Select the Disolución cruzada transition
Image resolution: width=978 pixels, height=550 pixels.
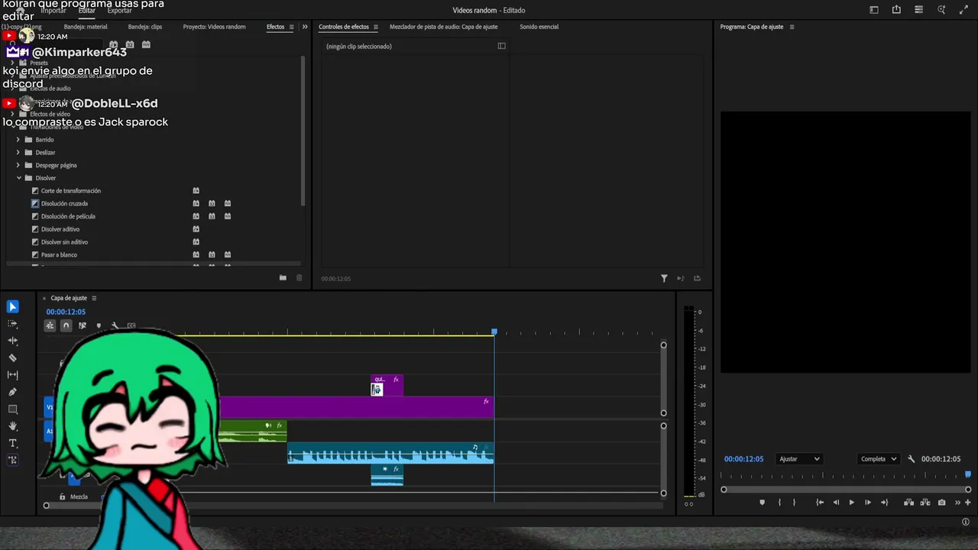pos(64,204)
